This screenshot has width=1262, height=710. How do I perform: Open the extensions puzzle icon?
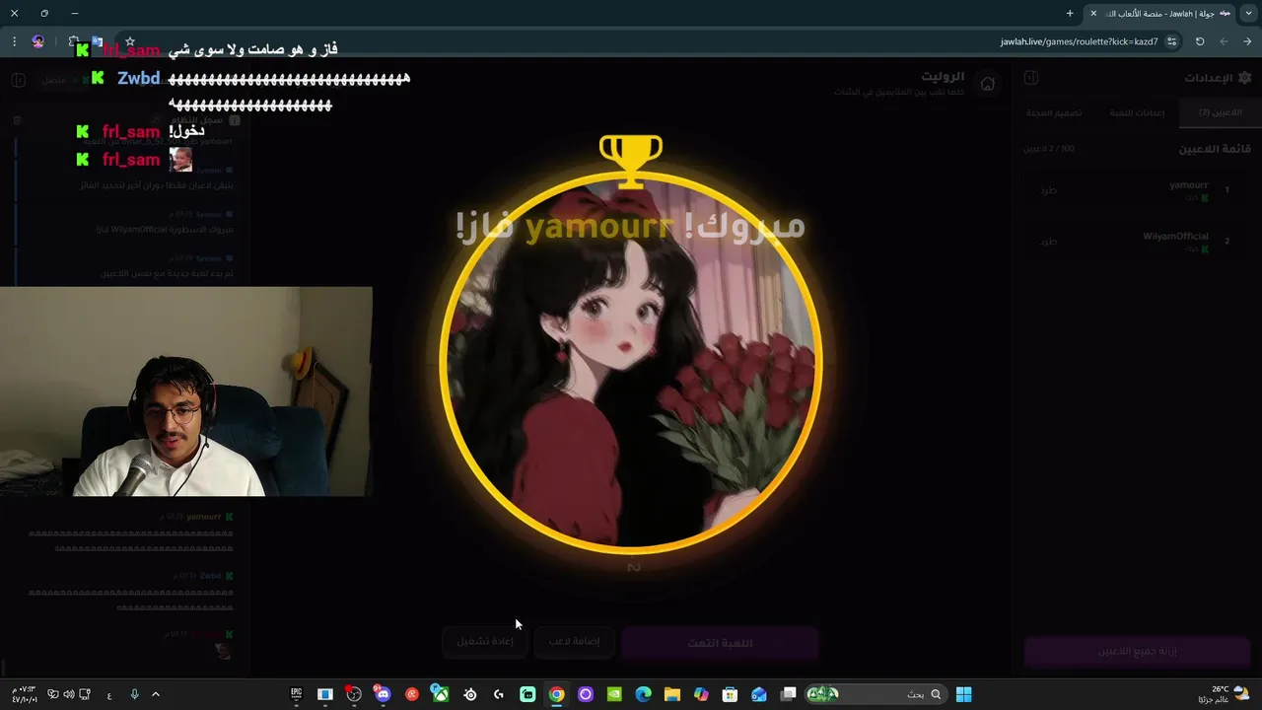(73, 40)
